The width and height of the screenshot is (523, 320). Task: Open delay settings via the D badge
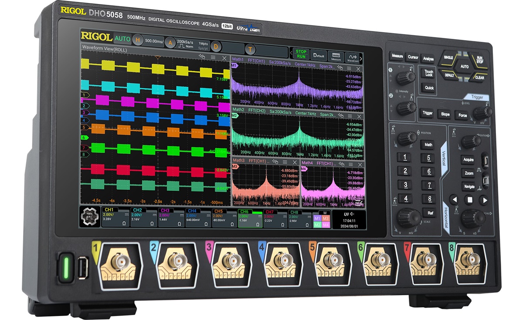tap(216, 47)
